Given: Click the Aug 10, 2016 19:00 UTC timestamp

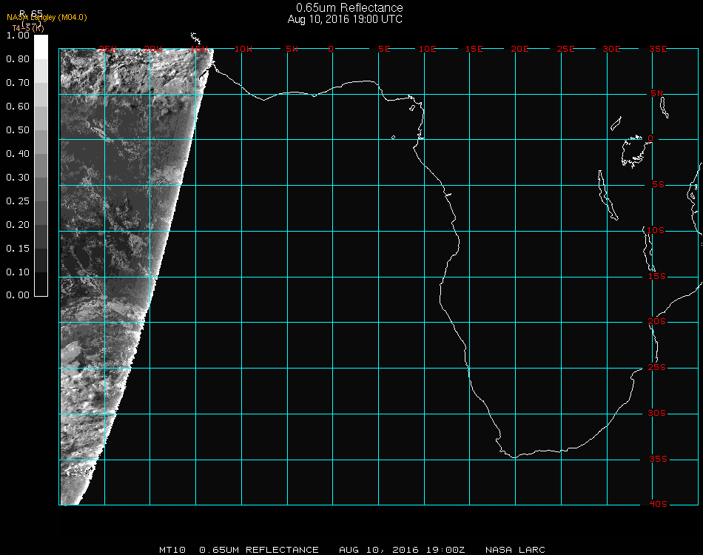Looking at the screenshot, I should pyautogui.click(x=345, y=19).
